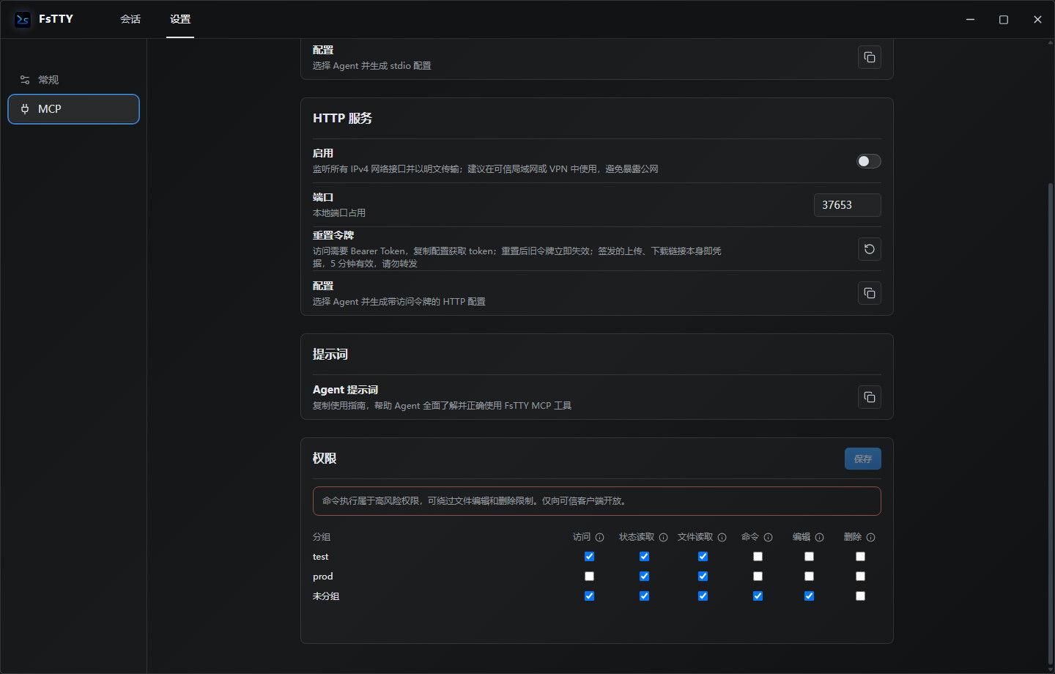Check 删除 for the 未分组 row
Viewport: 1055px width, 674px height.
[x=861, y=596]
